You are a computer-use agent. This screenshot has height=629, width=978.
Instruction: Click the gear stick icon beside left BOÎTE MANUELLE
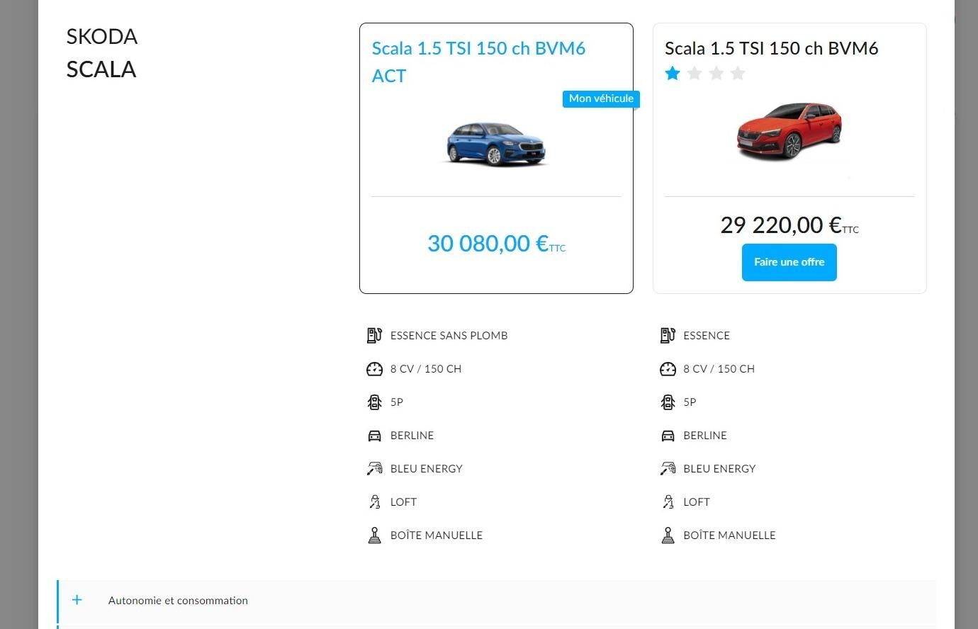pyautogui.click(x=374, y=535)
